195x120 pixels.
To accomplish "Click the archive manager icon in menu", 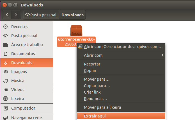I will coord(80,46).
